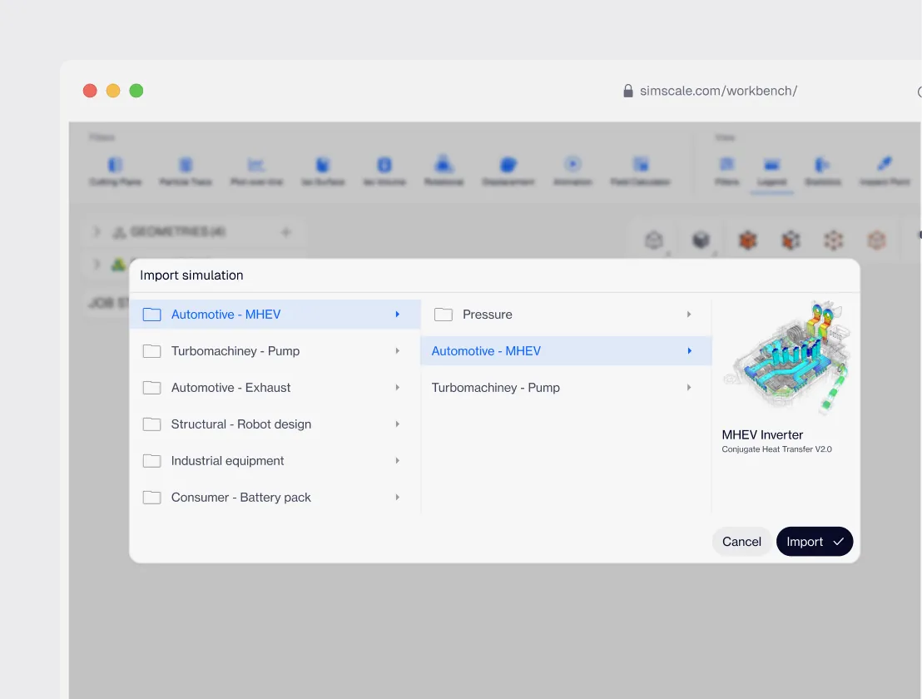Click the faded orange transparent cube icon
Image resolution: width=922 pixels, height=699 pixels.
pyautogui.click(x=876, y=240)
